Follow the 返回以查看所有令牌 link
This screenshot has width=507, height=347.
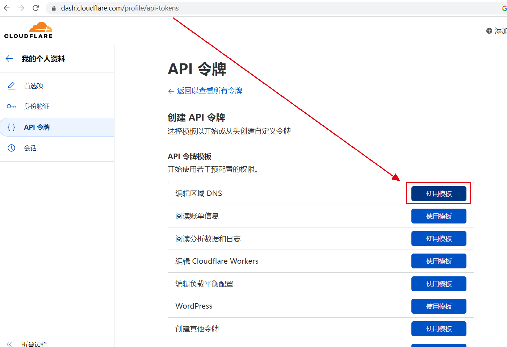coord(209,91)
